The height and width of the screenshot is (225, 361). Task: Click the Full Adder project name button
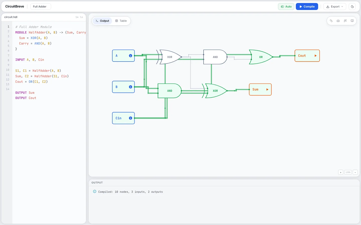(x=41, y=6)
